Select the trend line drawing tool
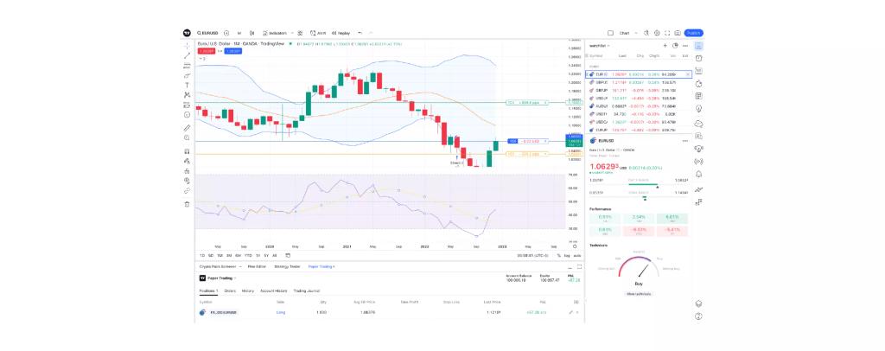Screen dimensions: 885x351 click(187, 55)
